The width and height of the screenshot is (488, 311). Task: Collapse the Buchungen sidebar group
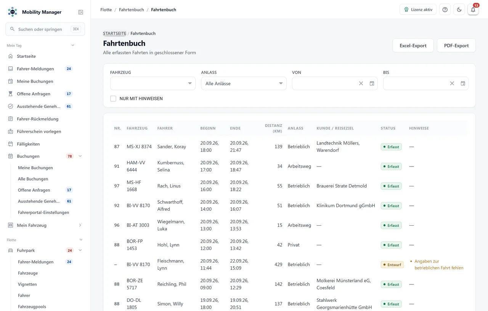pyautogui.click(x=80, y=156)
